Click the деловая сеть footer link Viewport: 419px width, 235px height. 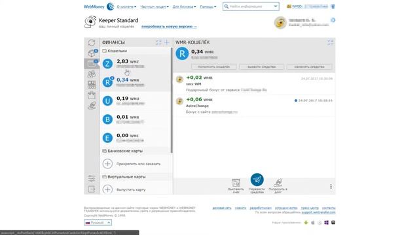point(222,208)
